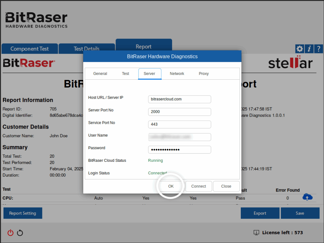
Task: Click the 'Connected' login status text
Action: (158, 173)
